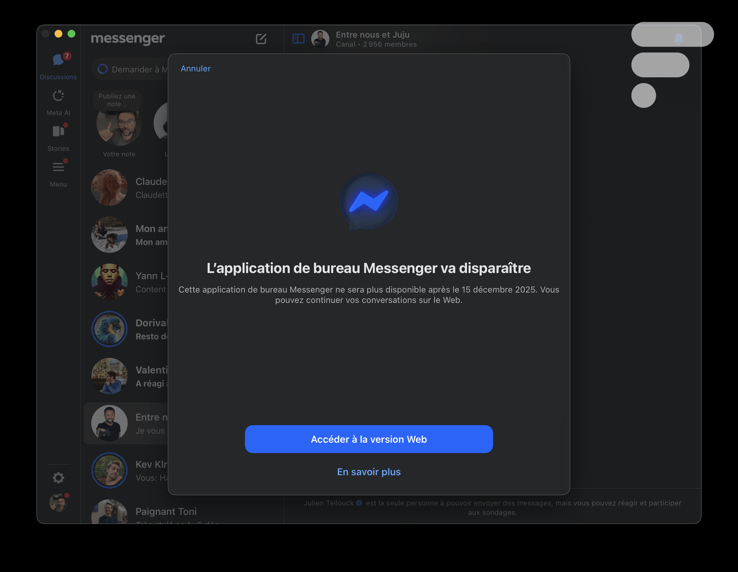The width and height of the screenshot is (738, 572).
Task: Click the blue Messenger logo in dialog
Action: [369, 202]
